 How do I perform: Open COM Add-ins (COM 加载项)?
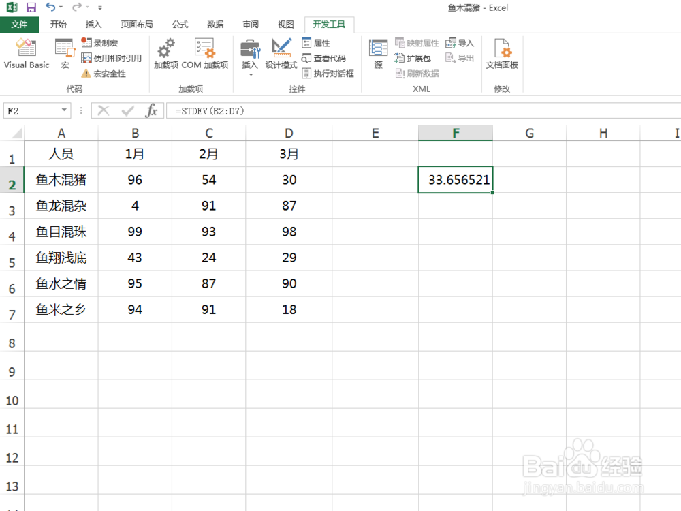(204, 53)
